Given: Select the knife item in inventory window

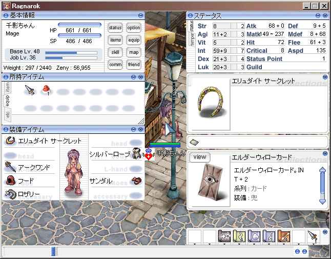Looking at the screenshot, I should [30, 90].
